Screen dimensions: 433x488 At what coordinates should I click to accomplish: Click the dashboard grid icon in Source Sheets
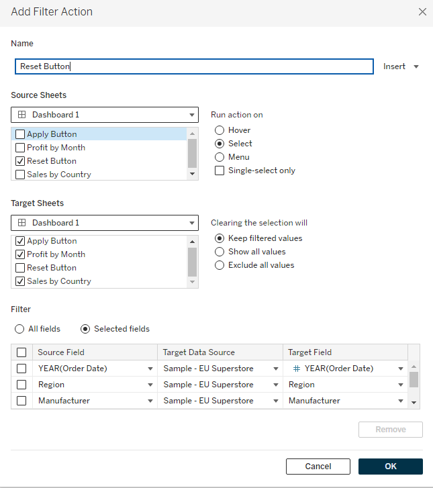[21, 115]
